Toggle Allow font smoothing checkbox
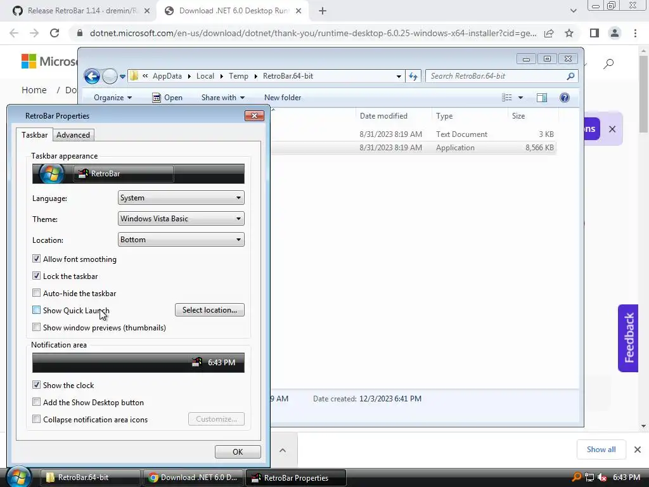 tap(36, 259)
